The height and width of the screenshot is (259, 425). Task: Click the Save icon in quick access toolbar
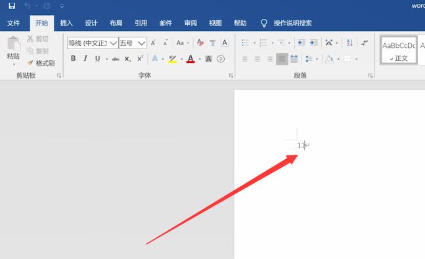12,6
